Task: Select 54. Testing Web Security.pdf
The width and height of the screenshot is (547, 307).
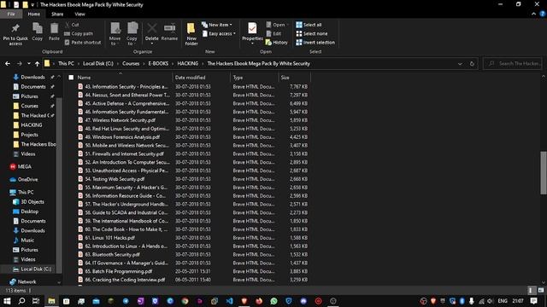Action: click(x=115, y=179)
